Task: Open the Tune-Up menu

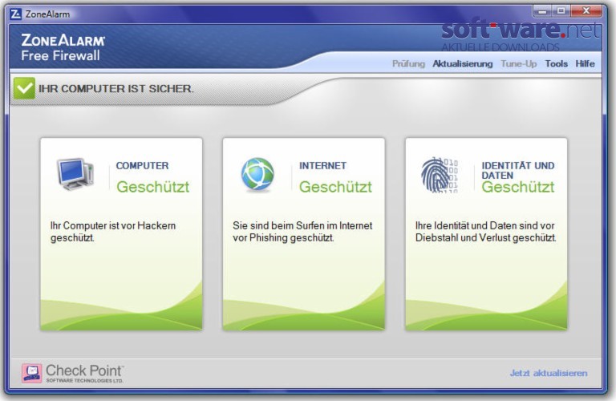Action: tap(519, 63)
